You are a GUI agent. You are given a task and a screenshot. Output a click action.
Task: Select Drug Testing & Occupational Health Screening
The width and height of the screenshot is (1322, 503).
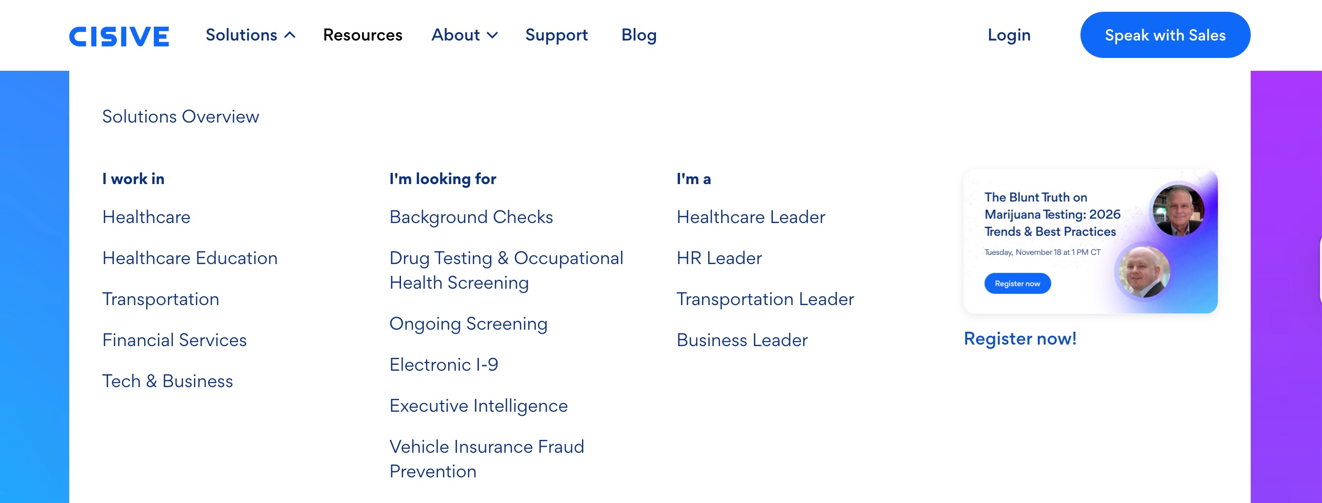tap(506, 270)
